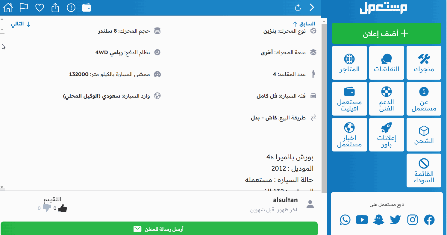This screenshot has height=235, width=447.
Task: Add listing to favorites with heart icon
Action: pos(40,7)
